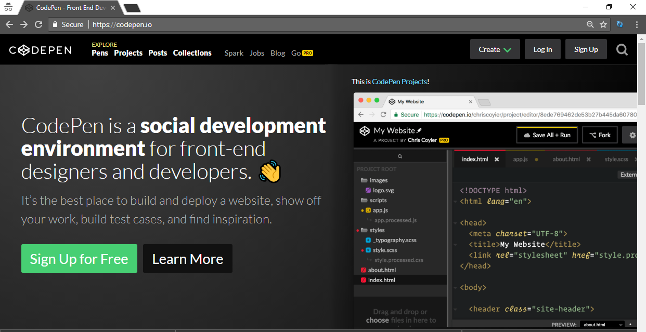Open the Pens menu item
The image size is (646, 332).
(x=100, y=53)
